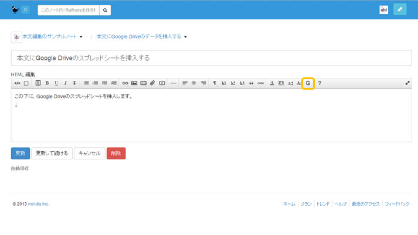Image resolution: width=418 pixels, height=235 pixels.
Task: Expand editor to fullscreen
Action: (x=407, y=83)
